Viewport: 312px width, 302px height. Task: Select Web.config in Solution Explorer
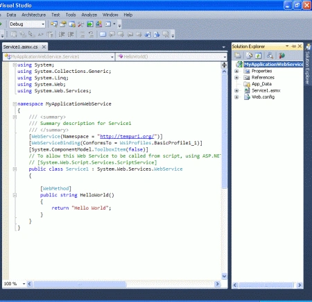click(263, 97)
